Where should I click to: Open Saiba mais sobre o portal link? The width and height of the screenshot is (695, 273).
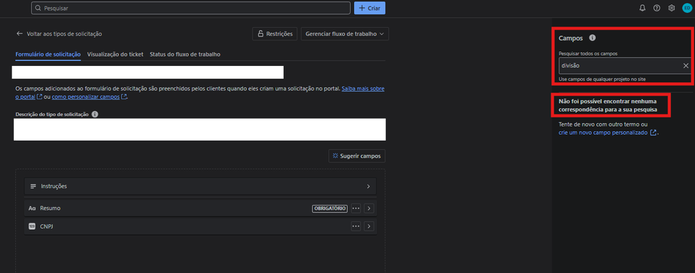click(362, 89)
